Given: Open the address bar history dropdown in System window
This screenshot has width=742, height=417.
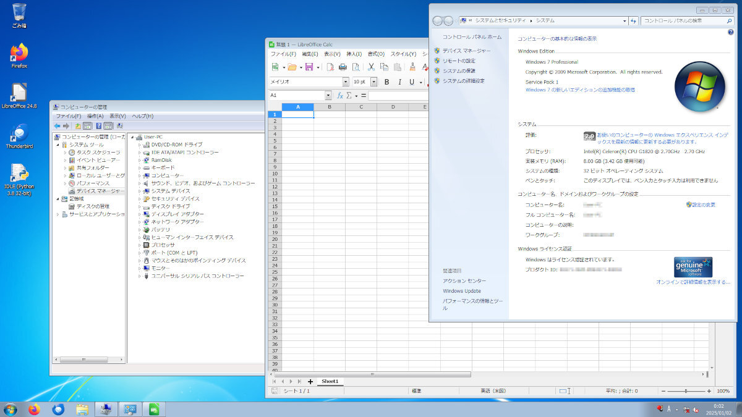Looking at the screenshot, I should click(x=625, y=20).
